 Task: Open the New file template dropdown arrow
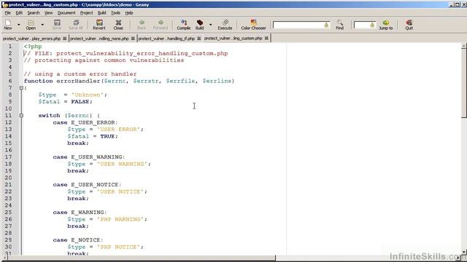[x=18, y=25]
